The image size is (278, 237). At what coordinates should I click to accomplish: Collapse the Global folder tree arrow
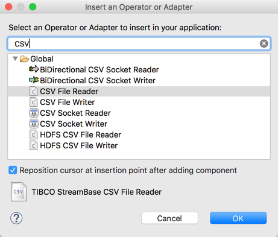pyautogui.click(x=15, y=58)
